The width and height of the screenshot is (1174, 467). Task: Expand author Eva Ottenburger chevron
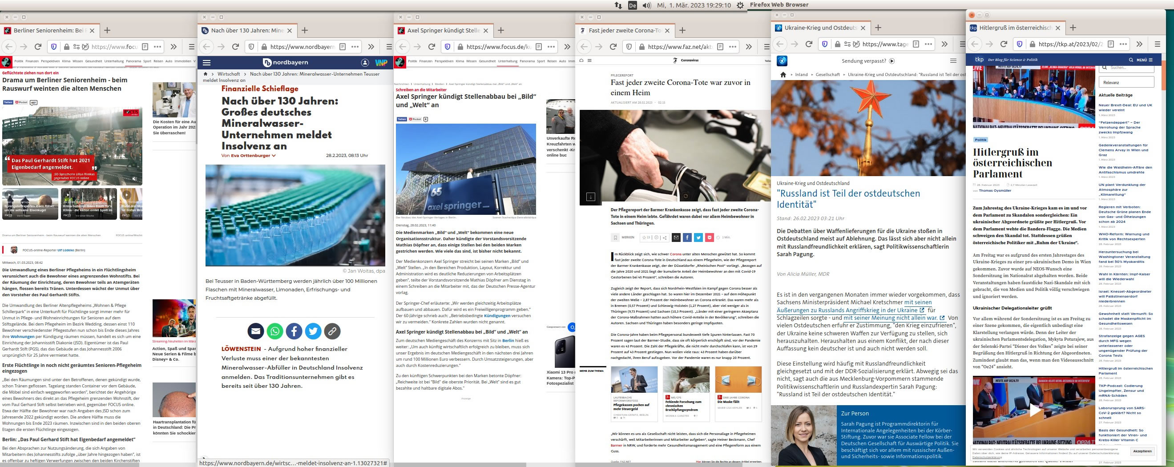pyautogui.click(x=274, y=156)
